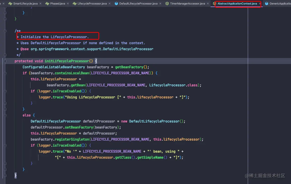This screenshot has height=184, width=291.
Task: Click the class icon on AbstractApplicationContext.java tab
Action: 214,4
